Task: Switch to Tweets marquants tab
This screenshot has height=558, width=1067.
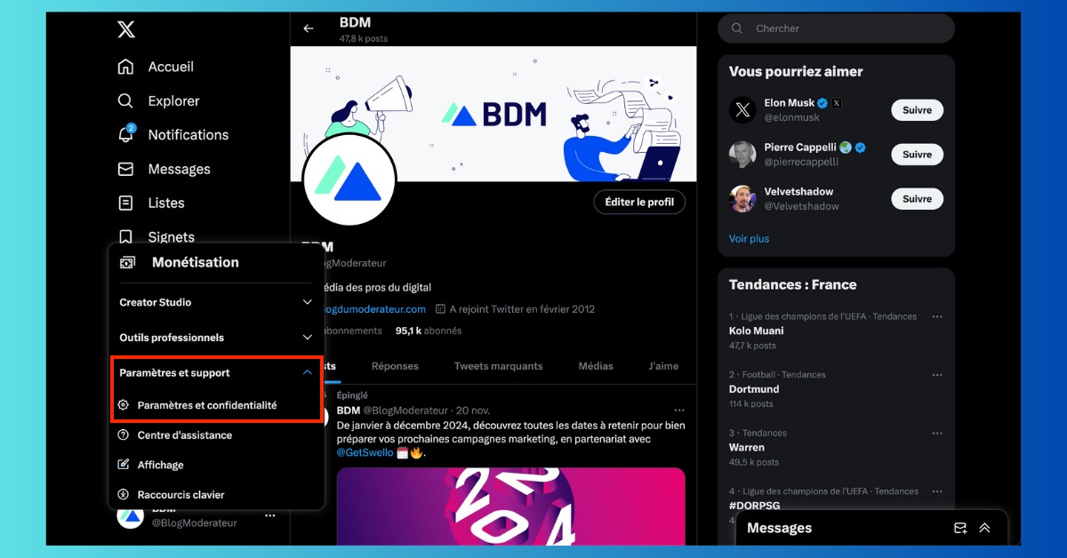Action: click(498, 366)
